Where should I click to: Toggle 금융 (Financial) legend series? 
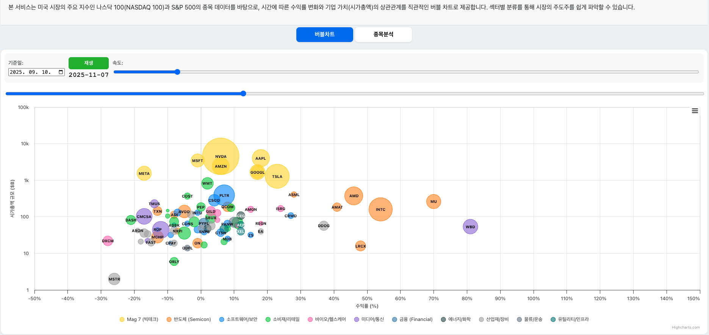coord(412,319)
